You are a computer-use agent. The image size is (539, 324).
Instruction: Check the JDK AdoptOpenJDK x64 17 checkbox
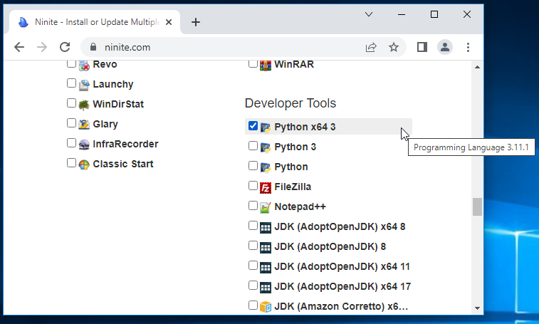(x=253, y=286)
